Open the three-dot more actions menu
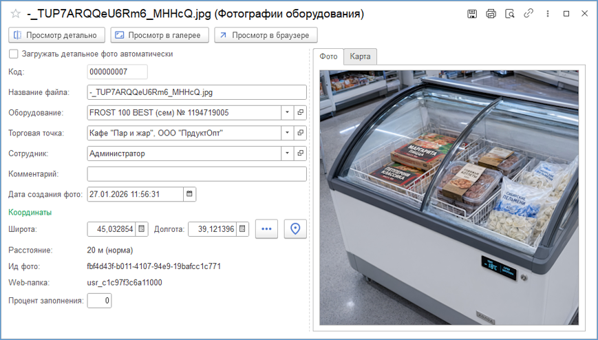 click(x=548, y=14)
